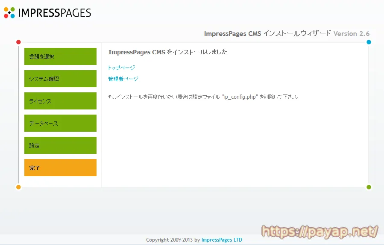Select the 設定 step

pyautogui.click(x=60, y=145)
